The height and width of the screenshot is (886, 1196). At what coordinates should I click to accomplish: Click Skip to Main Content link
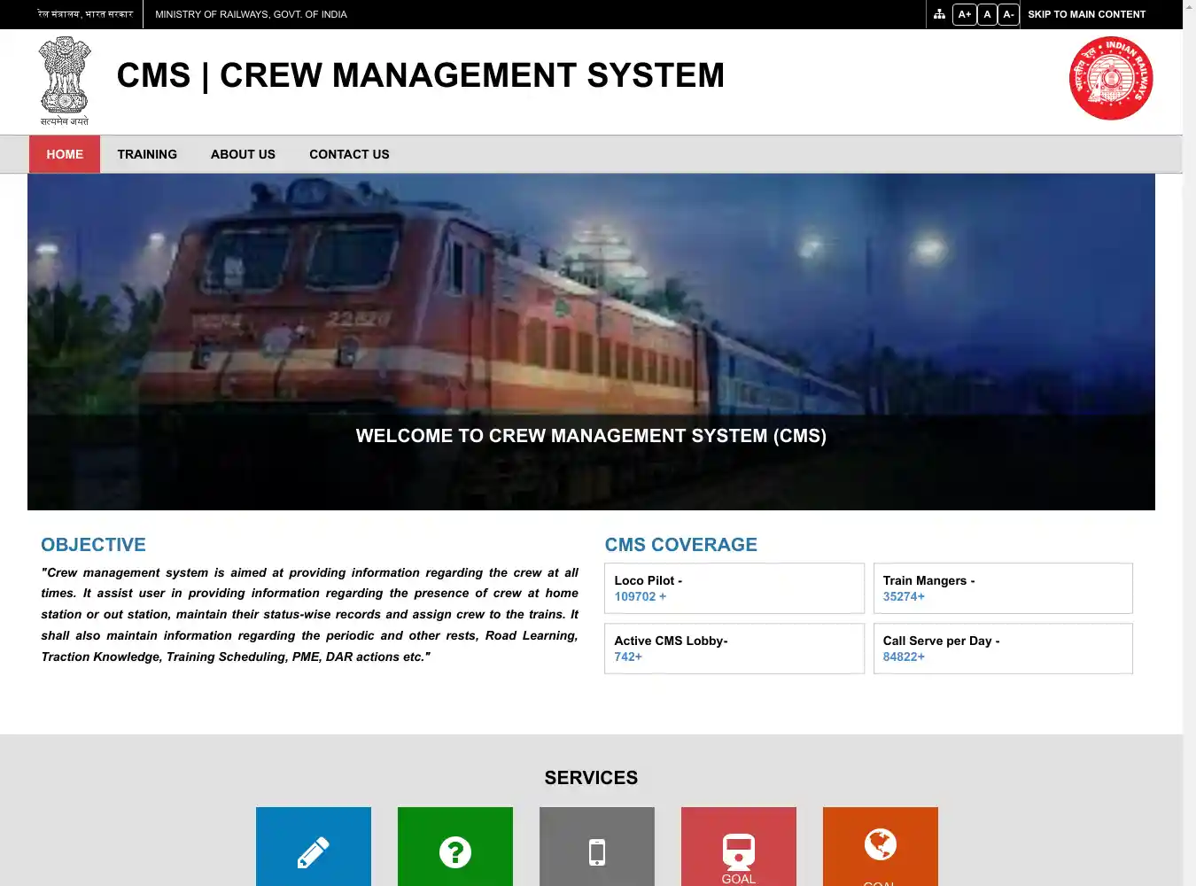click(x=1086, y=14)
